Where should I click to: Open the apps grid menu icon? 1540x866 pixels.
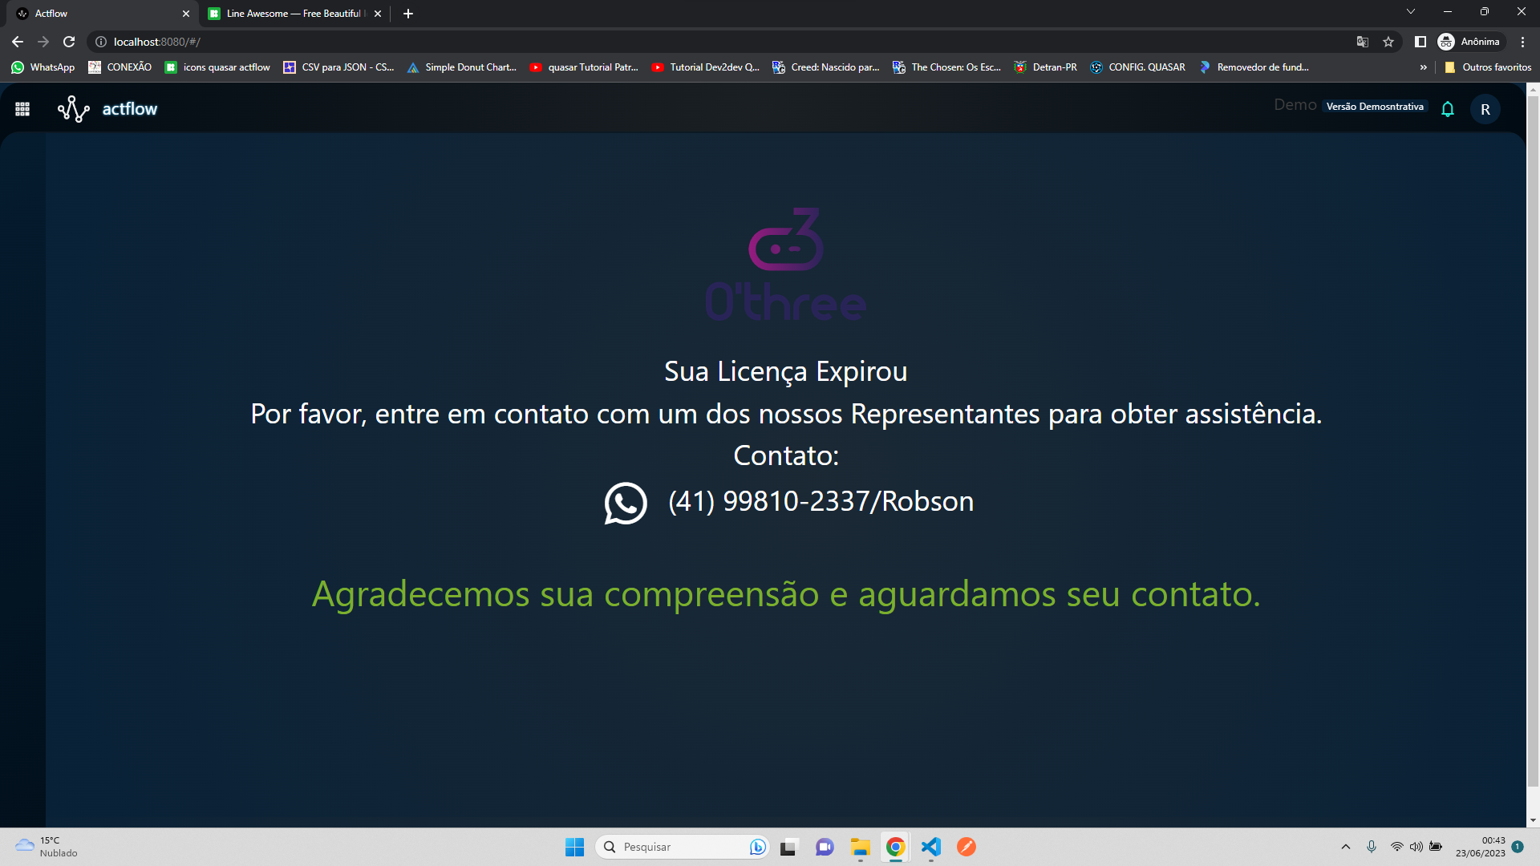(22, 109)
